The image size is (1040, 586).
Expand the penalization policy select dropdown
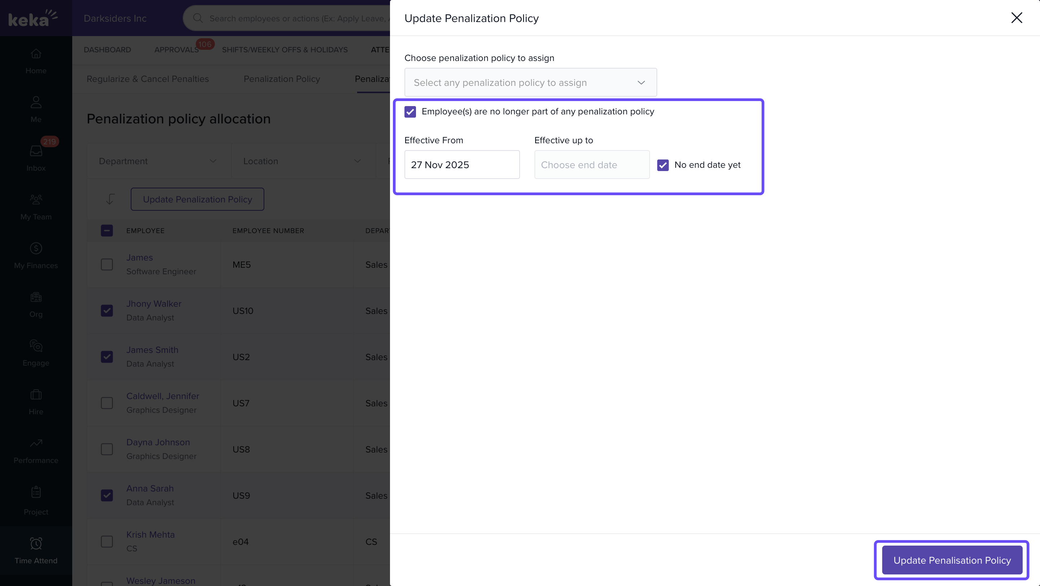click(x=530, y=83)
